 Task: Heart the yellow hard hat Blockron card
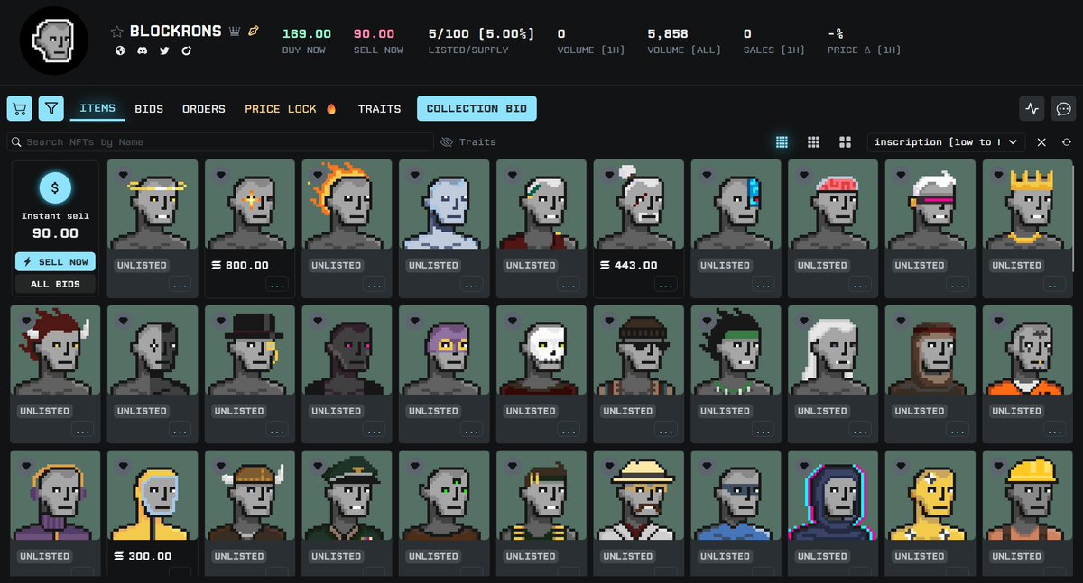[x=998, y=467]
